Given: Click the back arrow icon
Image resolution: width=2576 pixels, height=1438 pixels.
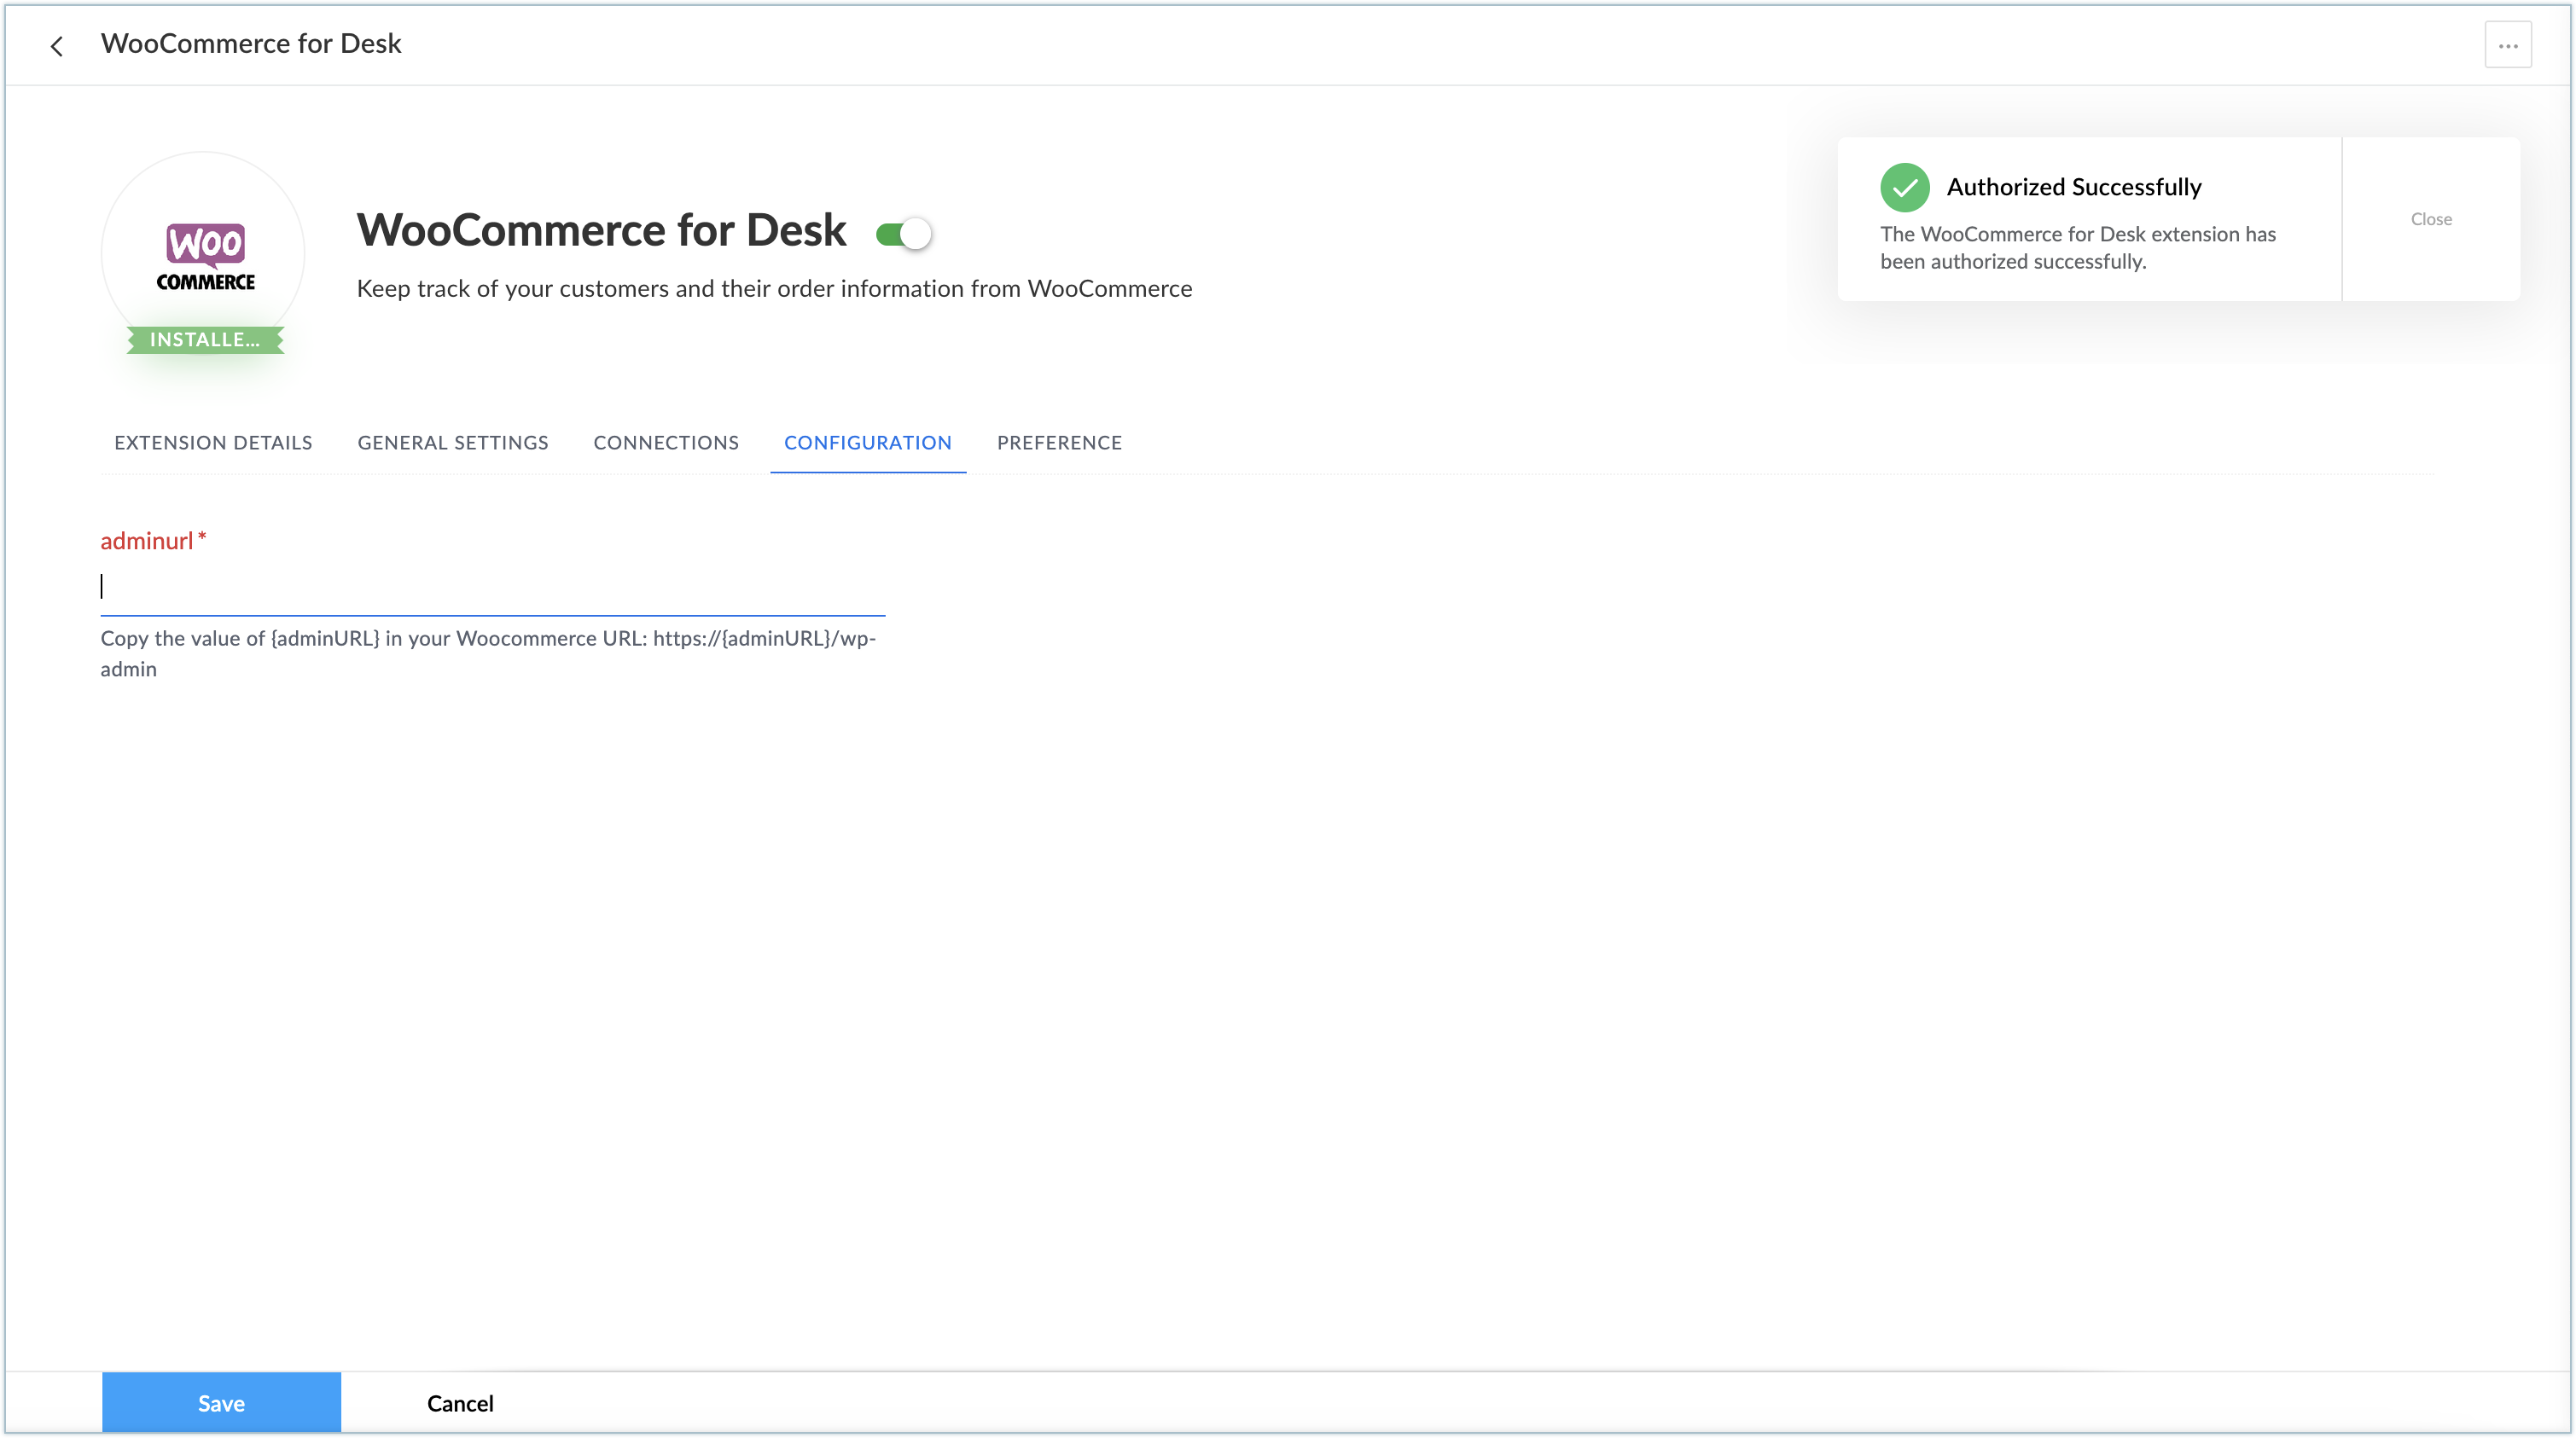Looking at the screenshot, I should click(x=57, y=46).
